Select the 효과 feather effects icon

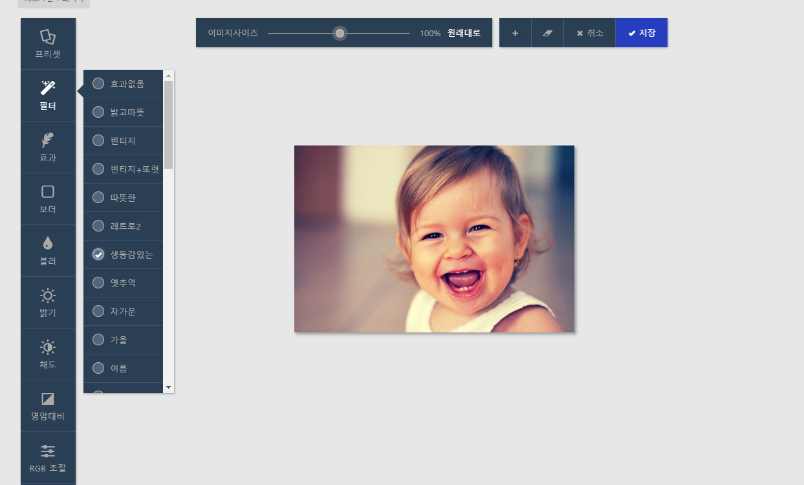tap(48, 140)
